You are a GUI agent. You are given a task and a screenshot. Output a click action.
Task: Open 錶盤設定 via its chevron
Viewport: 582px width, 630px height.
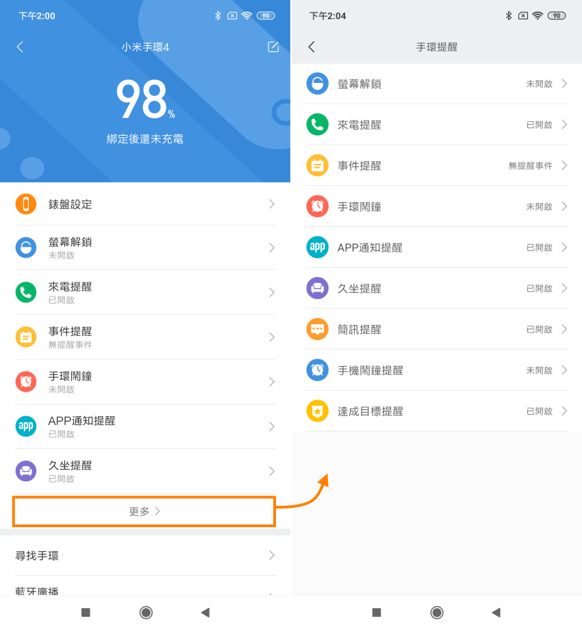tap(272, 204)
